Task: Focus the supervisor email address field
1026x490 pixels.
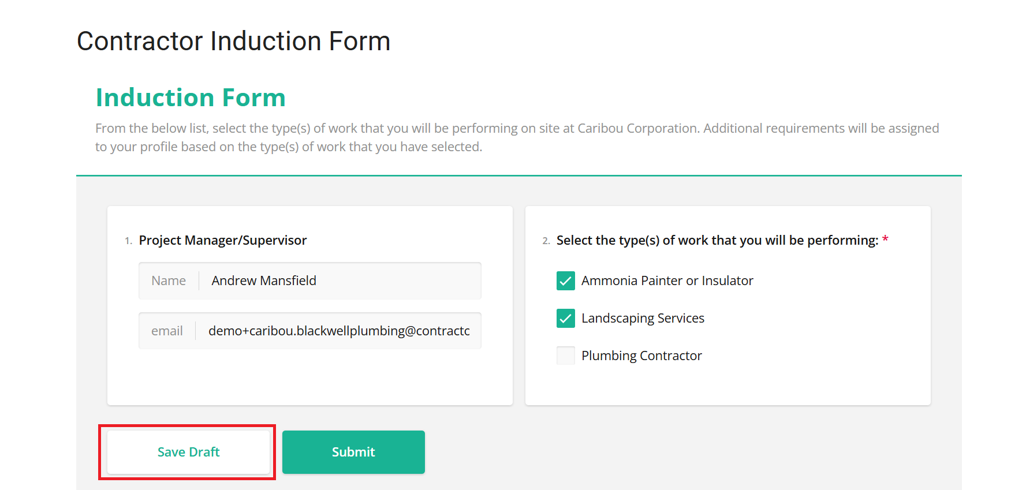Action: [338, 331]
